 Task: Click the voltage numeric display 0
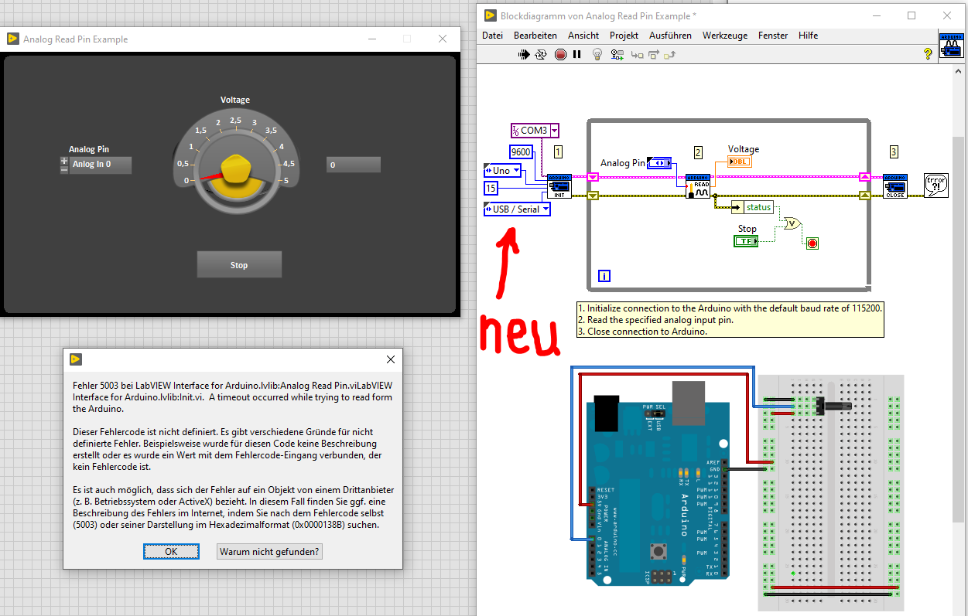pyautogui.click(x=353, y=165)
